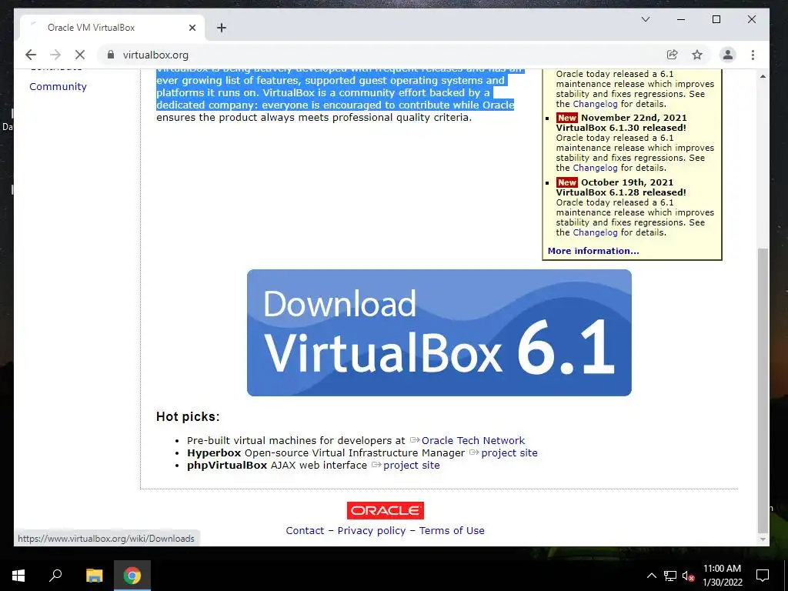
Task: Open Hyperbox project site link
Action: click(509, 452)
